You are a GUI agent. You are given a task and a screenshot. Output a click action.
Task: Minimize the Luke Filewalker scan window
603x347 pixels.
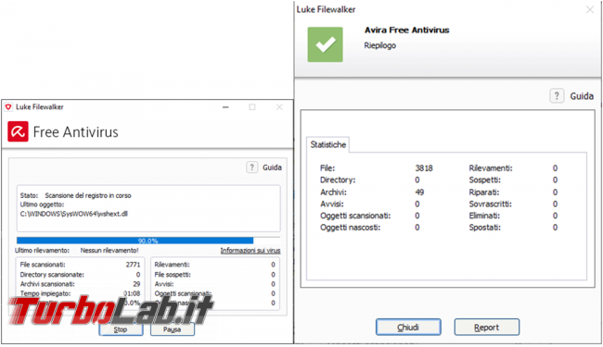[225, 107]
